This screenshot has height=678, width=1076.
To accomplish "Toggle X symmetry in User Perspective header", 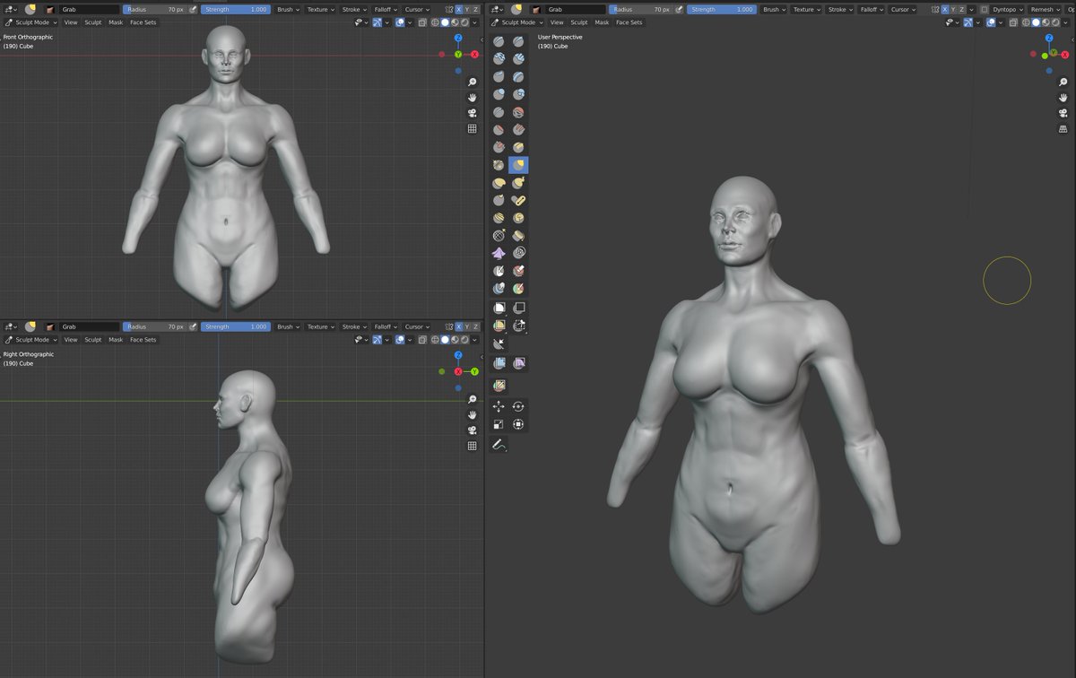I will point(945,9).
